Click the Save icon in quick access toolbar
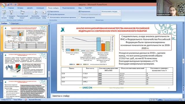 [x=8, y=5]
